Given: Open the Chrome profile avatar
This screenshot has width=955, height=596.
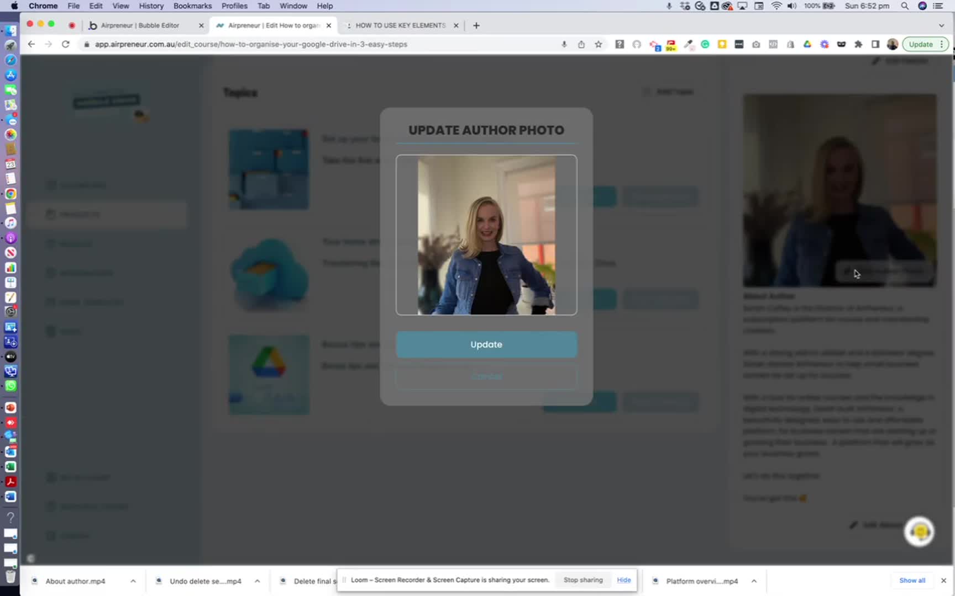Looking at the screenshot, I should (892, 44).
